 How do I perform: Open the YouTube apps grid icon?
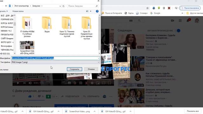pyautogui.click(x=180, y=21)
